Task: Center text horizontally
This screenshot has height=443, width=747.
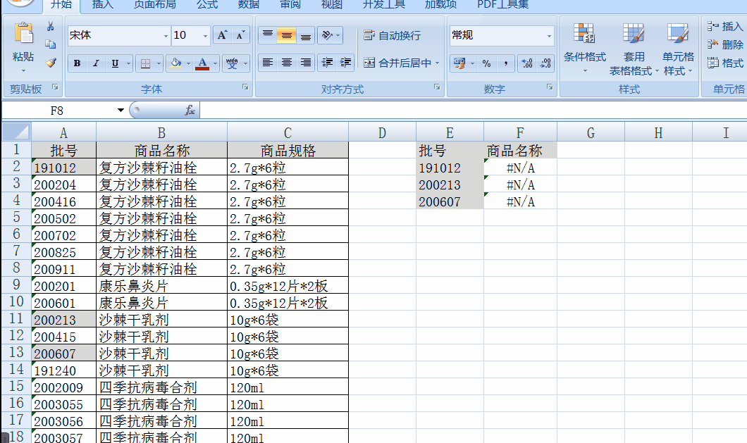Action: click(x=286, y=63)
